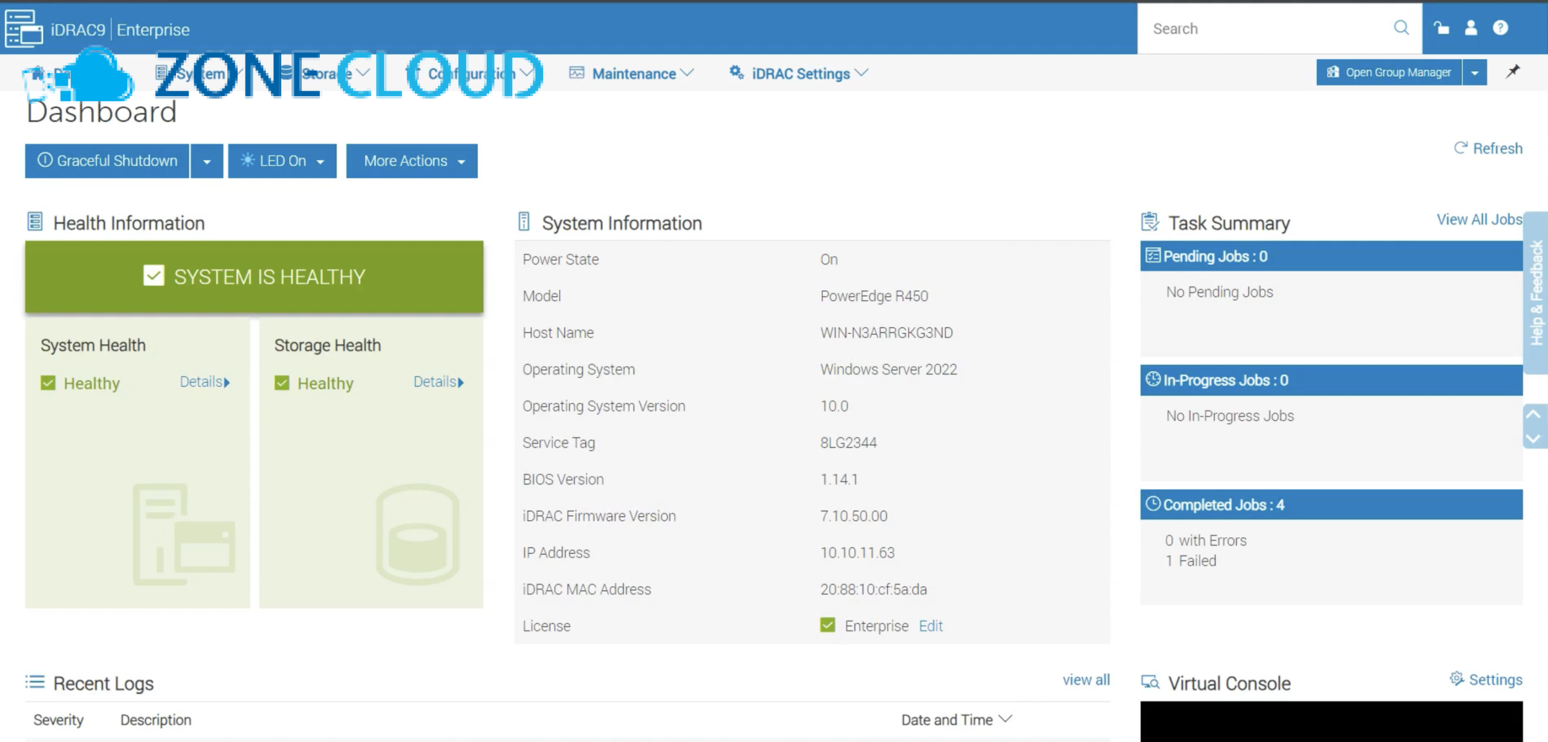Click the Service Tag value 8LG2344

[848, 442]
